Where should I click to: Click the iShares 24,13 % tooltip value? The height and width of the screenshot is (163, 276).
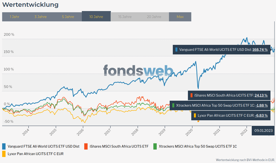click(x=261, y=95)
